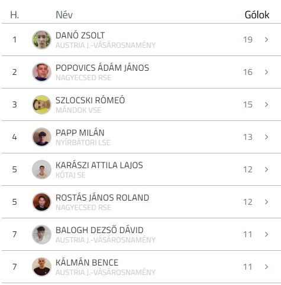Expand chevron next to 16 goals
This screenshot has width=281, height=285.
pos(266,72)
